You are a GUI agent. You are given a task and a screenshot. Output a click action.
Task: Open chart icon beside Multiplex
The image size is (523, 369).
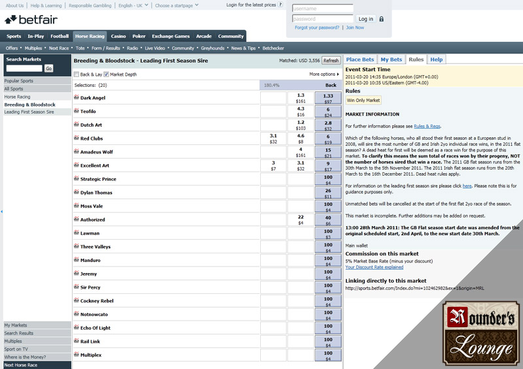coord(76,355)
